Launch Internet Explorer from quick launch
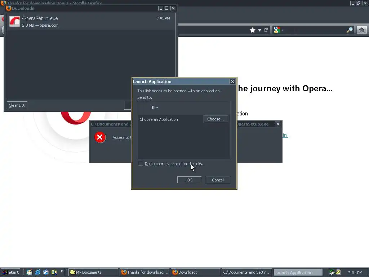This screenshot has height=277, width=369. pos(37,272)
